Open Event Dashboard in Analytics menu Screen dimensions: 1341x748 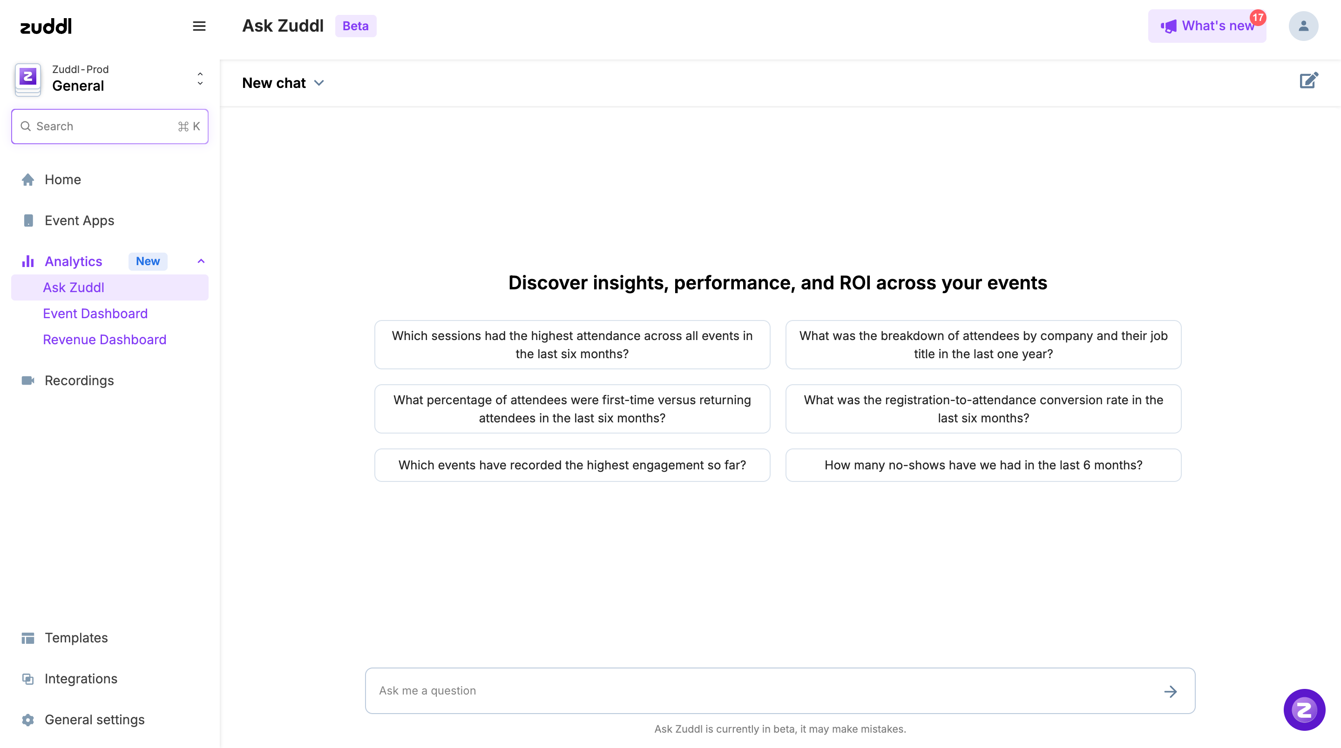click(x=95, y=314)
